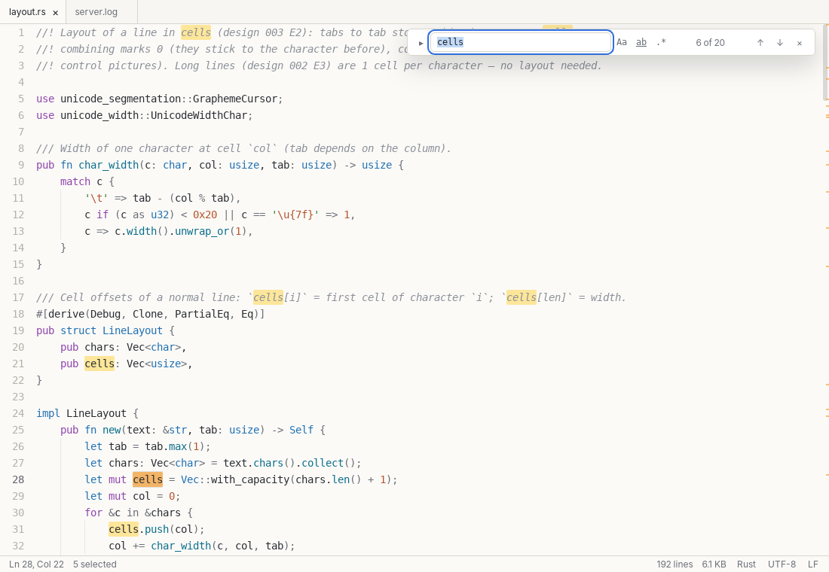
Task: Click '0x20' literal on line 12
Action: coord(205,215)
